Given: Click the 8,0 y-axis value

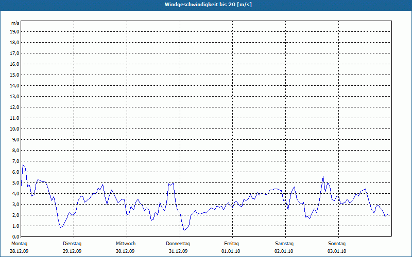Looking at the screenshot, I should point(16,151).
